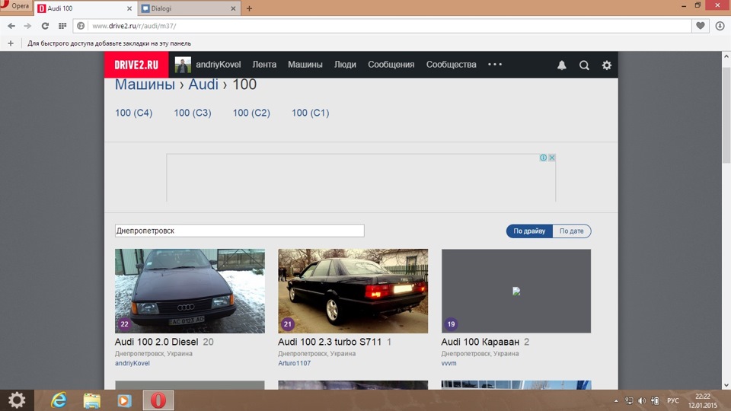Close the Audi 100 tab
The height and width of the screenshot is (411, 731).
pyautogui.click(x=129, y=8)
